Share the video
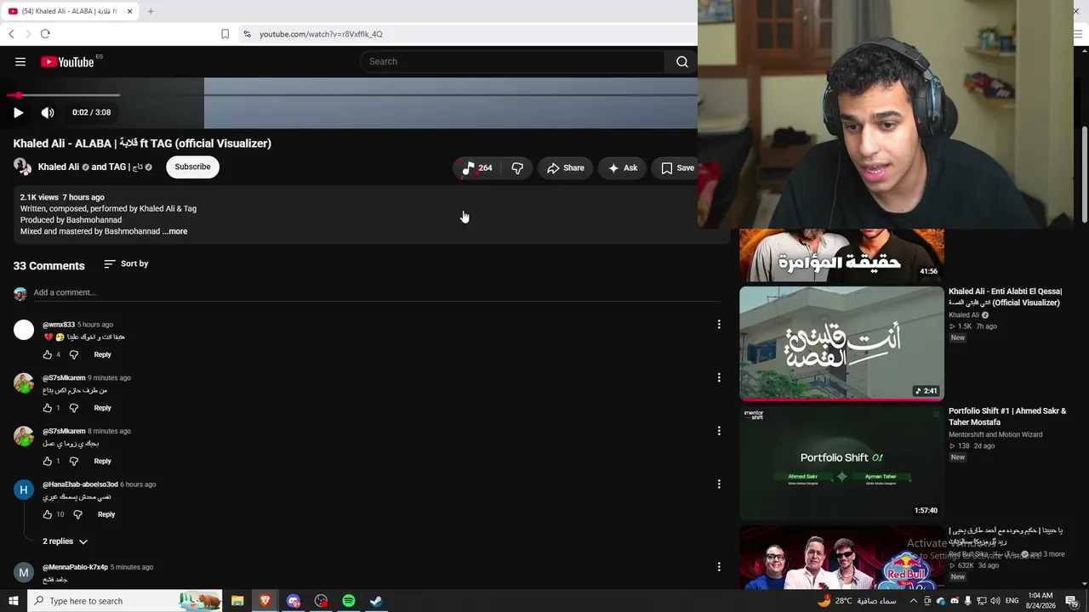This screenshot has height=612, width=1089. pyautogui.click(x=565, y=167)
